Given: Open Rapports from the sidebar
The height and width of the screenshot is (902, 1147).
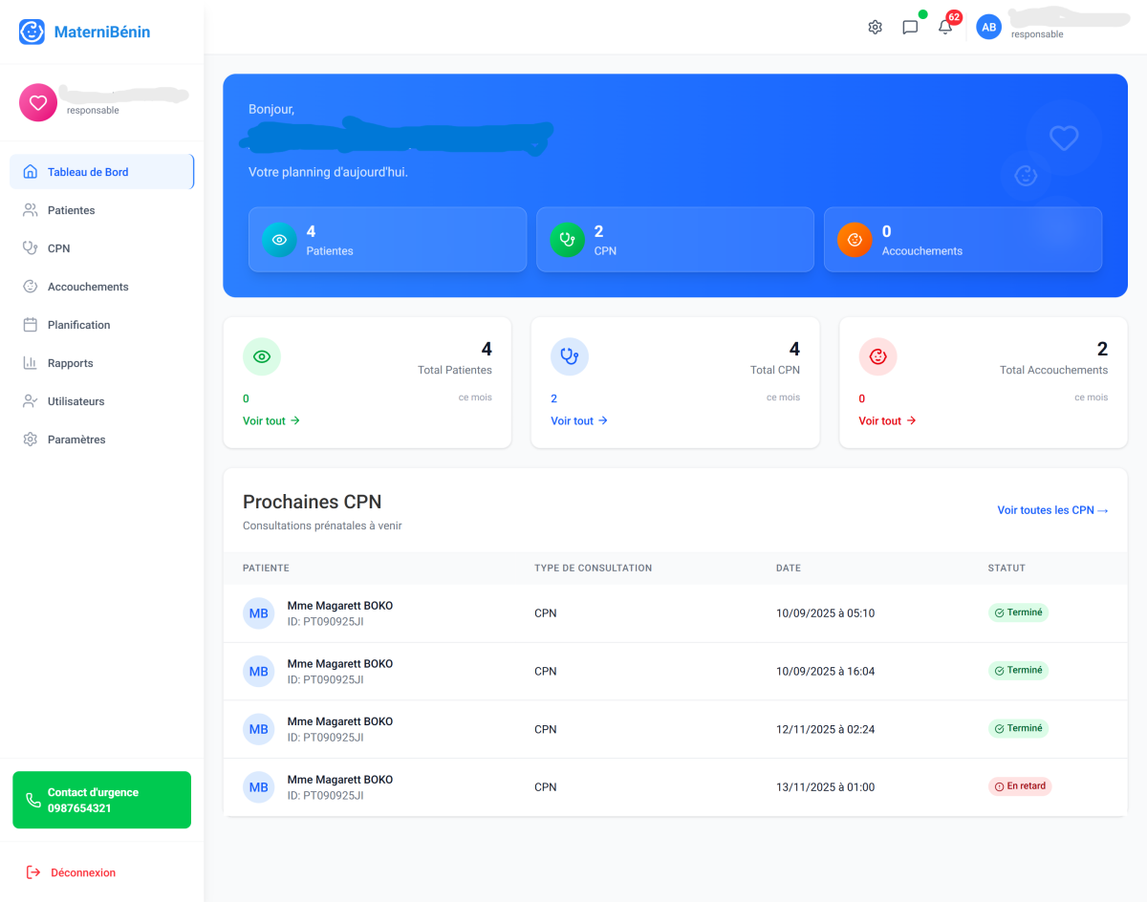Looking at the screenshot, I should click(x=71, y=363).
